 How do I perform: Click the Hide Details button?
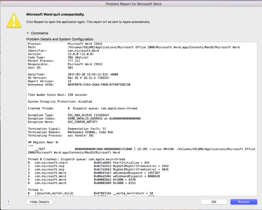tap(39, 202)
